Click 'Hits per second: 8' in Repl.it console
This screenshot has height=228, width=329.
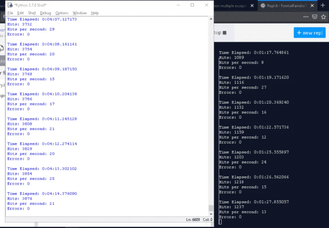(x=241, y=63)
